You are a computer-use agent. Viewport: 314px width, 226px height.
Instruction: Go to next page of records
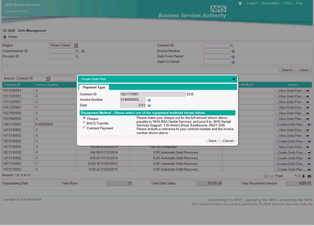304,176
